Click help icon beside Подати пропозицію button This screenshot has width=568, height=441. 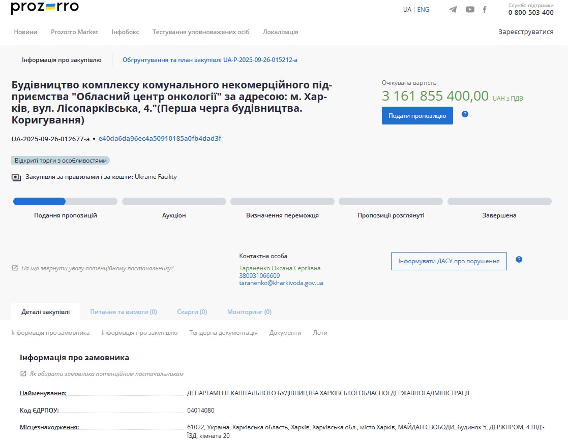[x=465, y=114]
